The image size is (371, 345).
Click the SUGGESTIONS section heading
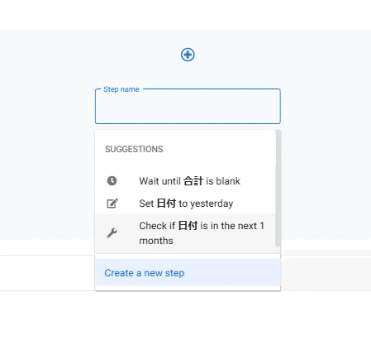click(x=134, y=149)
